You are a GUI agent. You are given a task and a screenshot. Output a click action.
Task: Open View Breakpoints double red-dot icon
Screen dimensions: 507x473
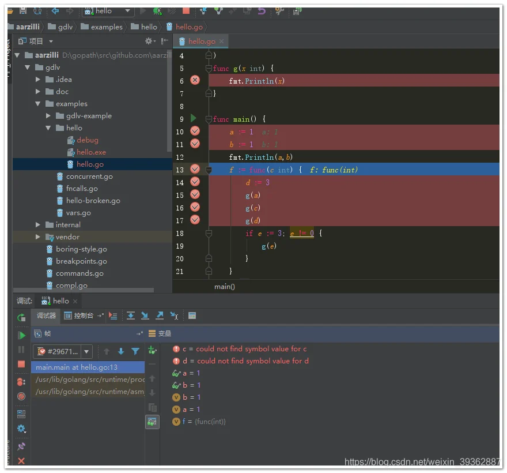pyautogui.click(x=21, y=381)
